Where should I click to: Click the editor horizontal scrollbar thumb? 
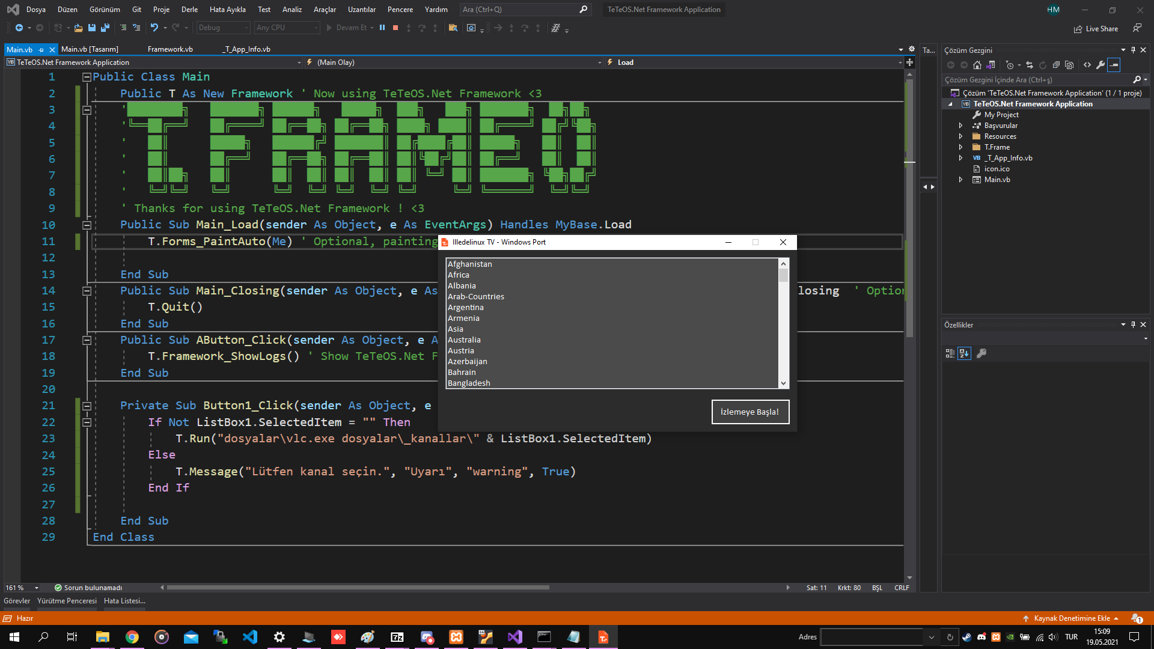[x=358, y=588]
